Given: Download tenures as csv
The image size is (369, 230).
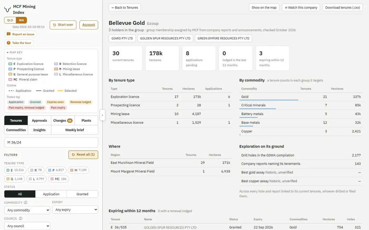Looking at the screenshot, I should (x=343, y=8).
